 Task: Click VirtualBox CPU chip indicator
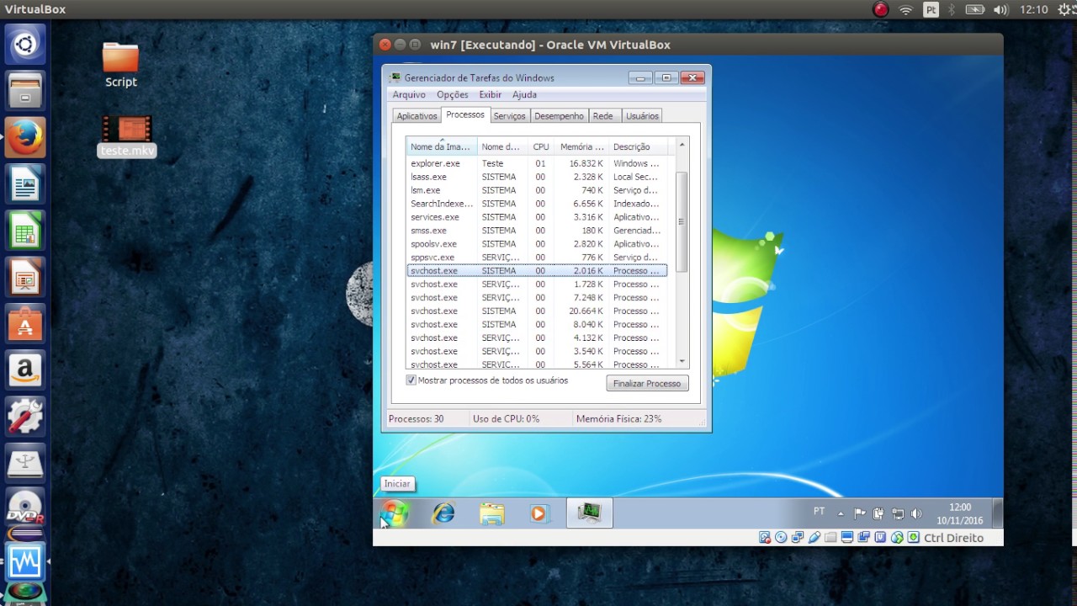click(x=880, y=538)
